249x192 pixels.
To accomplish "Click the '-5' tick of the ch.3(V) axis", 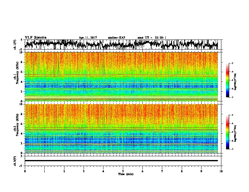I will (21, 166).
